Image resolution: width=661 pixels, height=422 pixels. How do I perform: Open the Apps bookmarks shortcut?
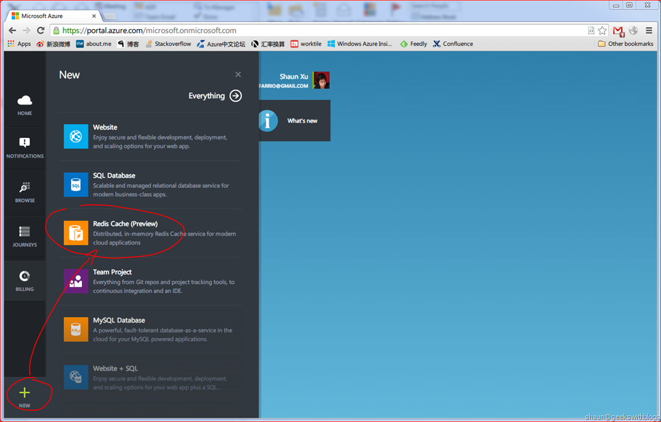pyautogui.click(x=19, y=44)
